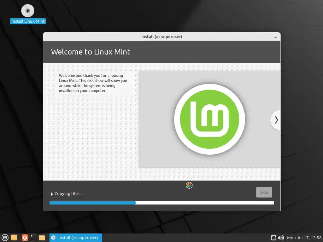The width and height of the screenshot is (323, 242).
Task: Open Terminal from the taskbar
Action: click(x=33, y=238)
